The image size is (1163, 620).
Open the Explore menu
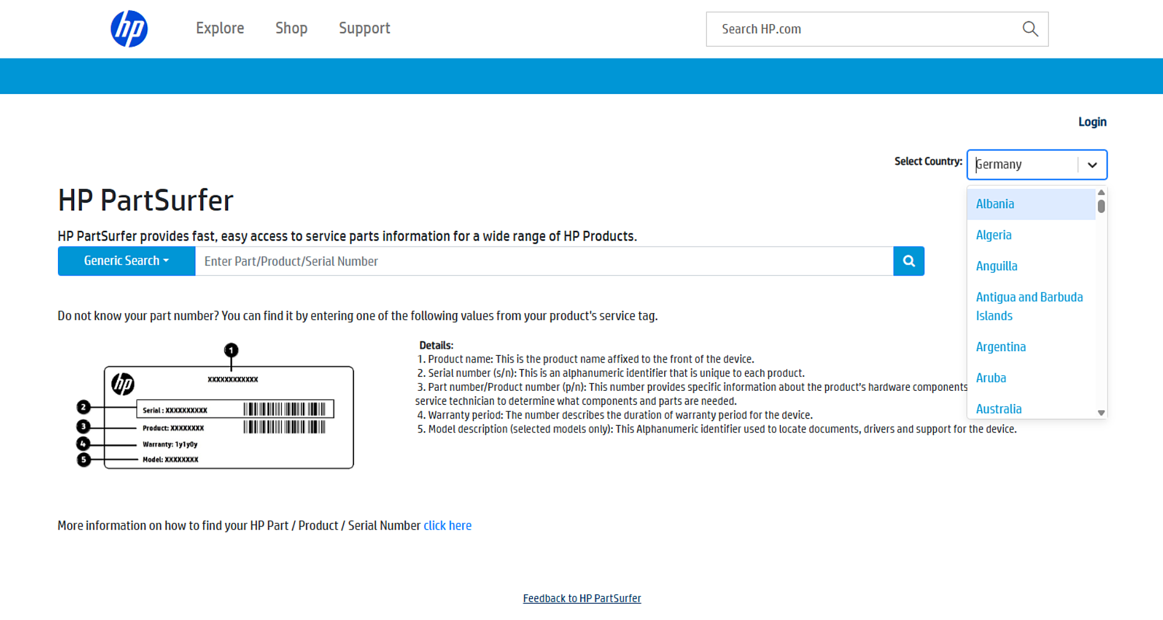click(220, 28)
